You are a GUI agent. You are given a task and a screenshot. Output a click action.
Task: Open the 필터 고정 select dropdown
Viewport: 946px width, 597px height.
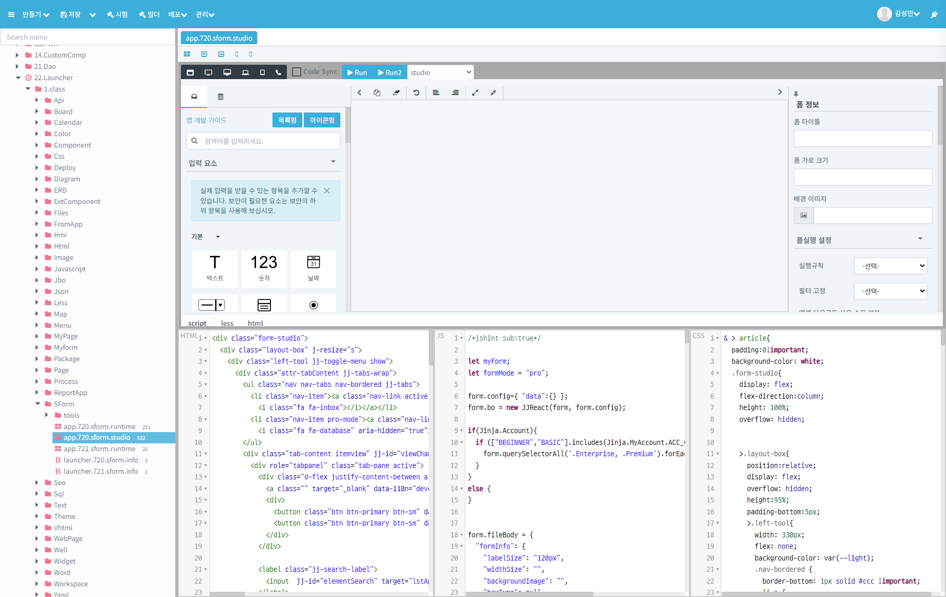pos(890,291)
